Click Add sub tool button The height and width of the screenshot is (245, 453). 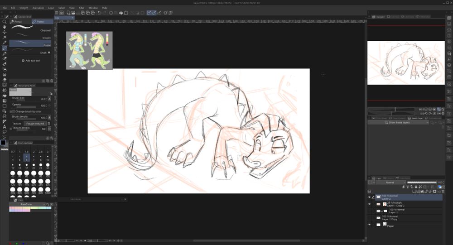[x=31, y=61]
